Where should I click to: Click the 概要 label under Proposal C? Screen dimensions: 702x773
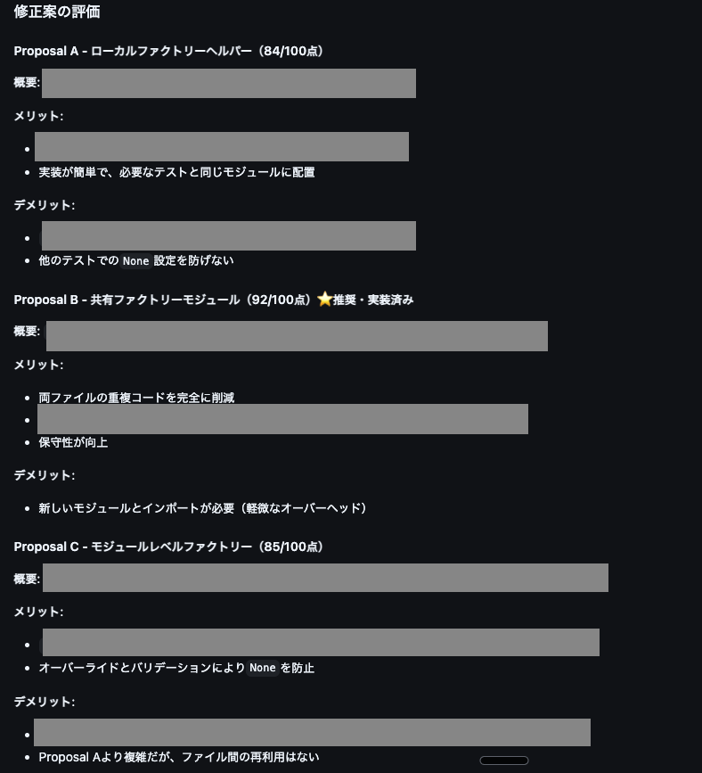pyautogui.click(x=27, y=579)
